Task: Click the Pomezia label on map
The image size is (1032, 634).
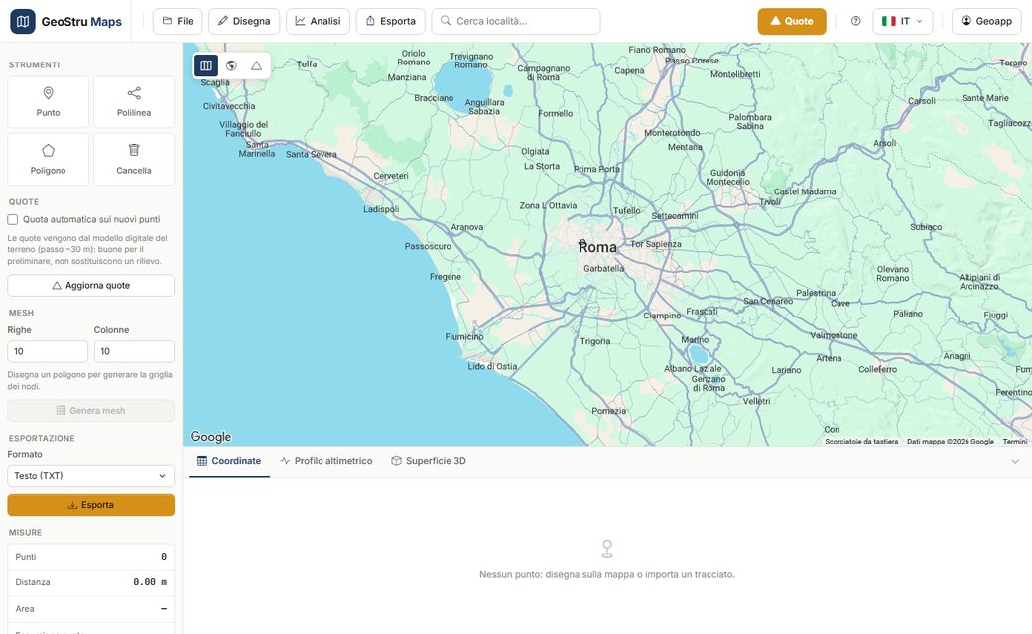Action: (609, 411)
